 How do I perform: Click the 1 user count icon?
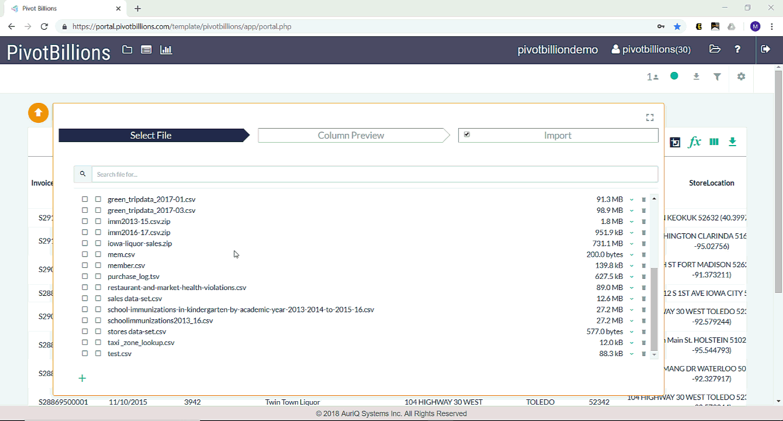click(653, 77)
